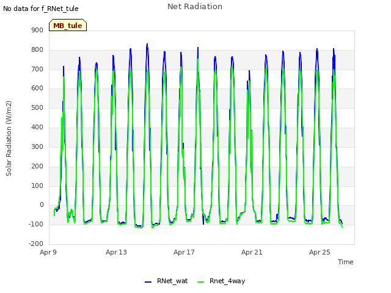Click the 200 y-axis tick label
Image resolution: width=391 pixels, height=293 pixels.
click(x=37, y=166)
